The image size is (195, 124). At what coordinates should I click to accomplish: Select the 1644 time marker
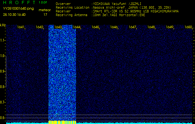[77, 27]
